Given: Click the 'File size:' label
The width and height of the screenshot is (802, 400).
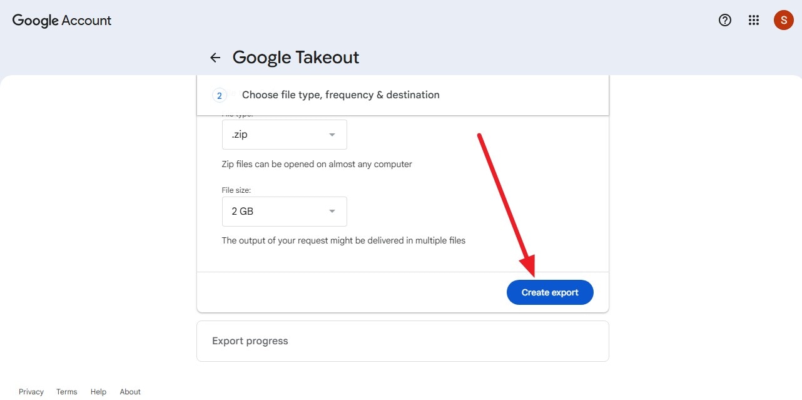Looking at the screenshot, I should (236, 190).
